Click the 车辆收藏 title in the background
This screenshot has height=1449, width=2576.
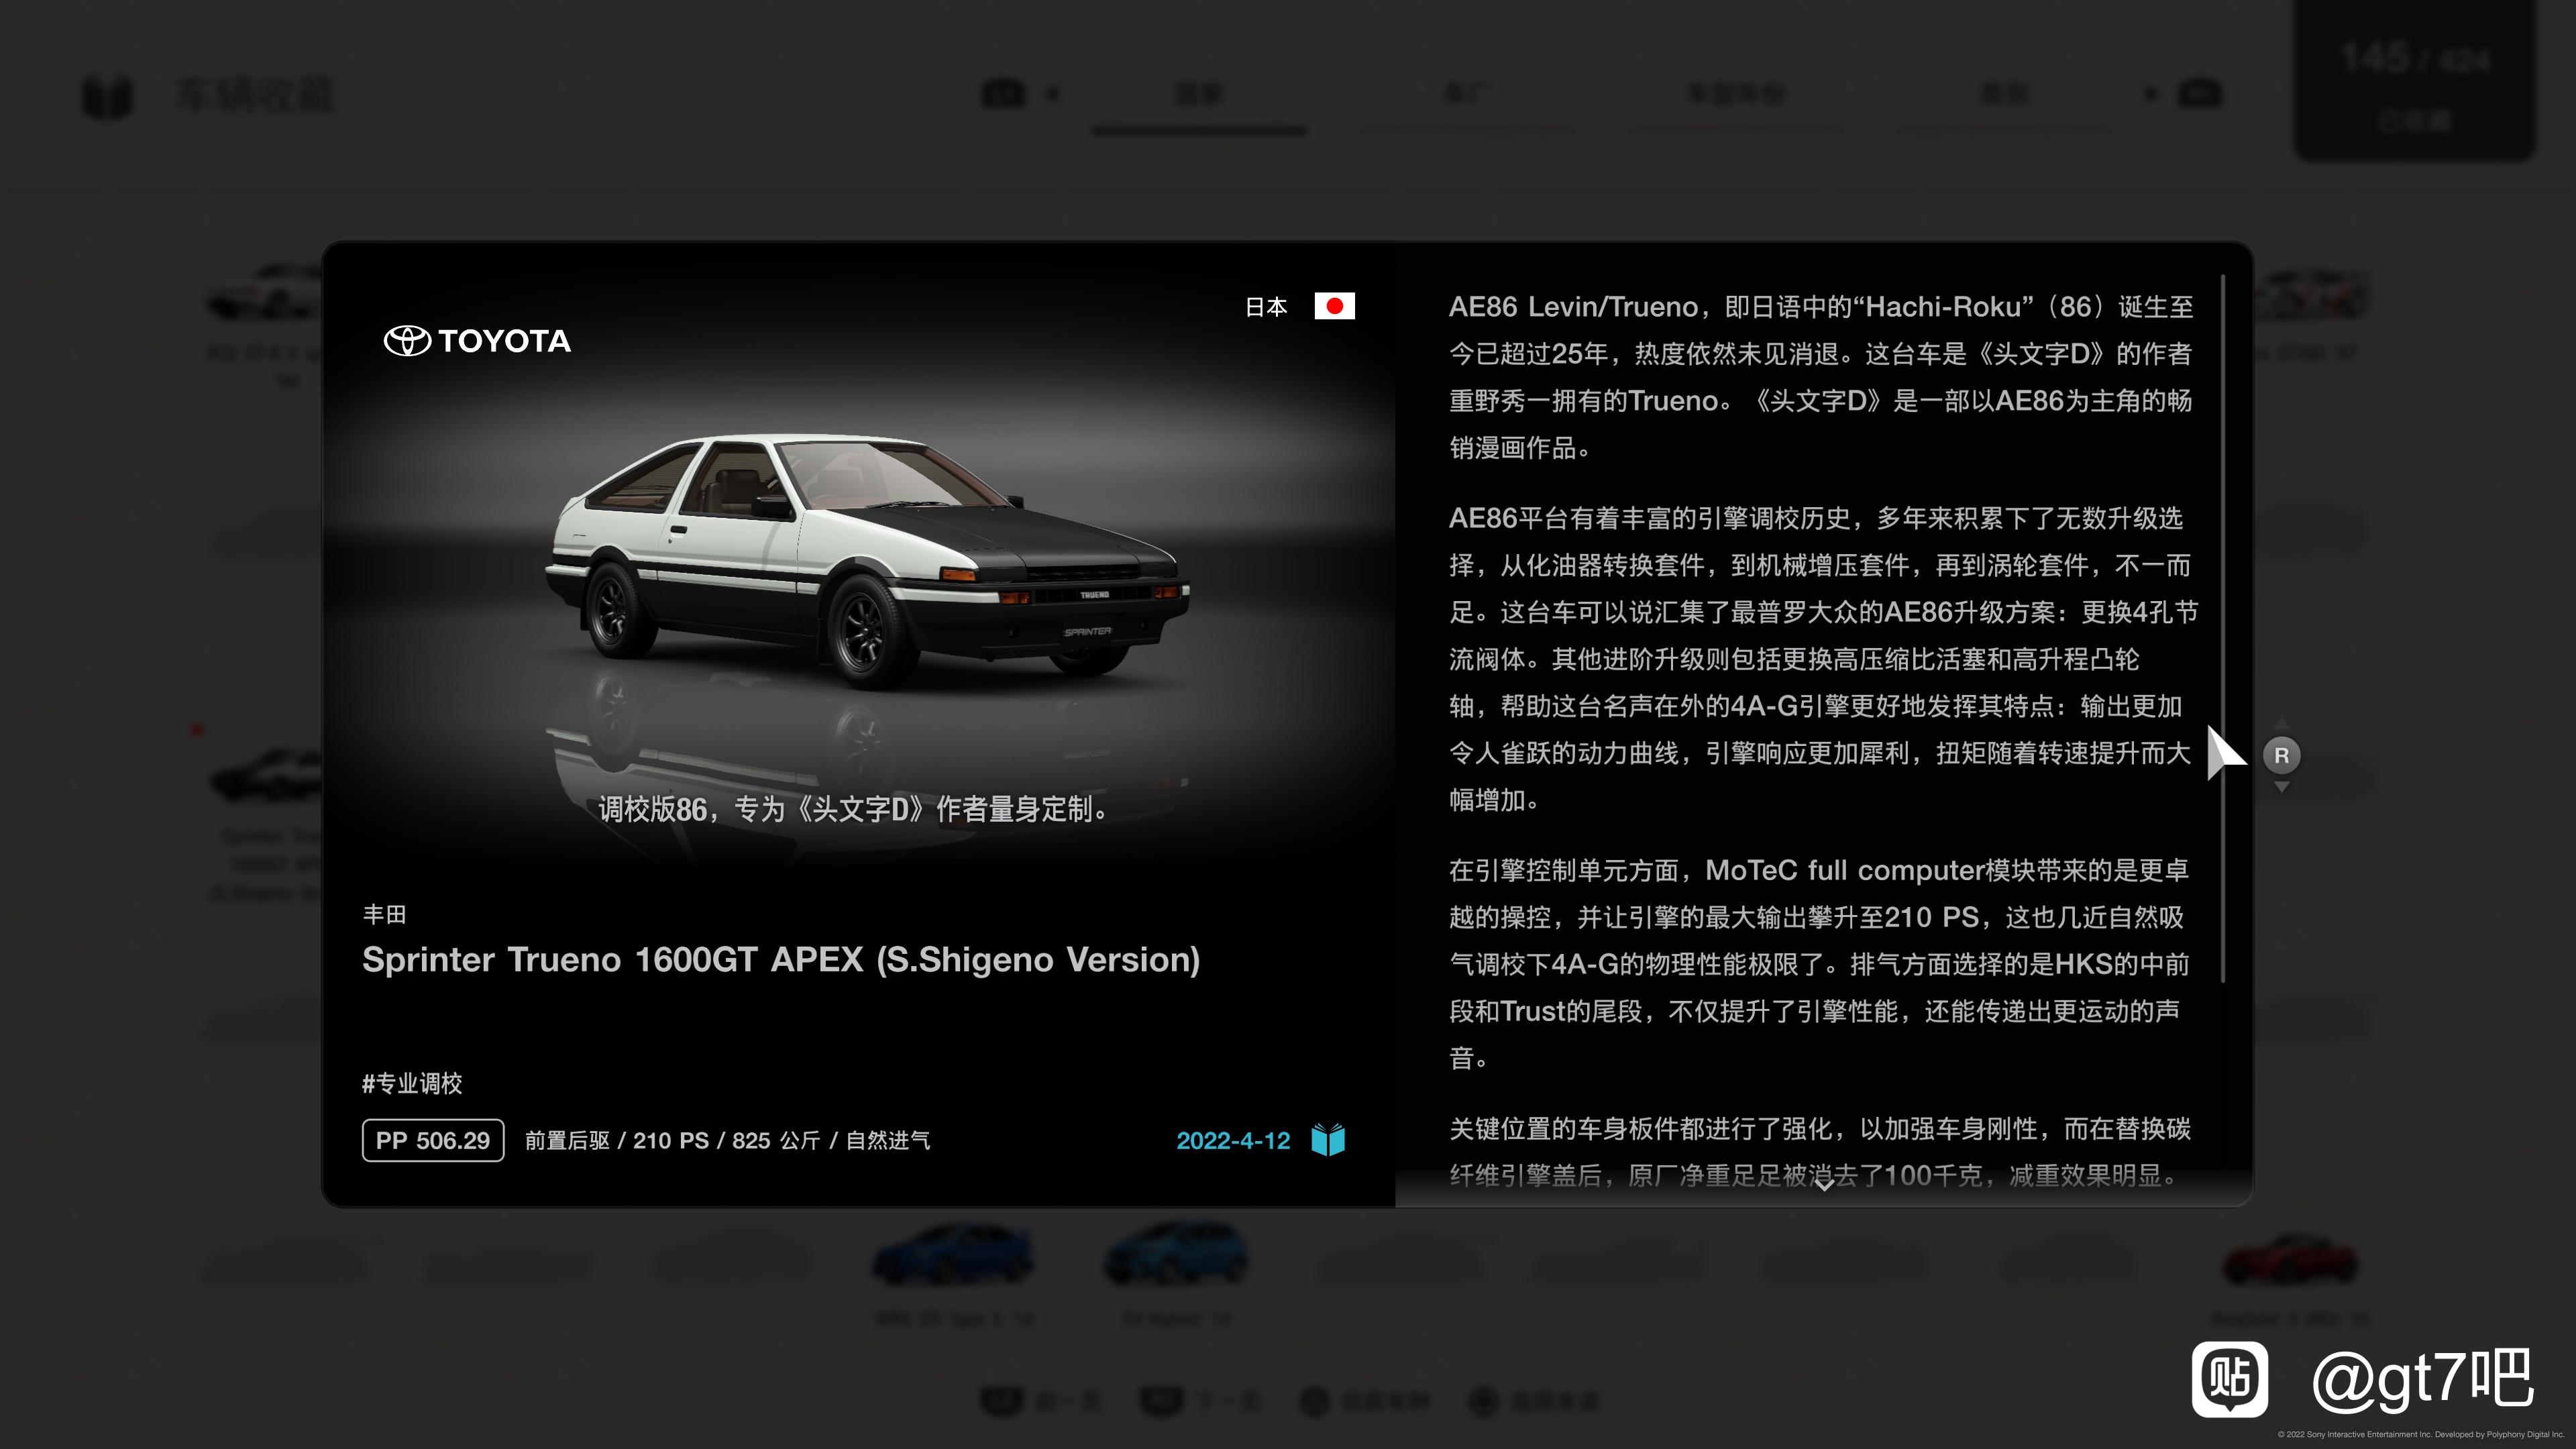[x=255, y=95]
